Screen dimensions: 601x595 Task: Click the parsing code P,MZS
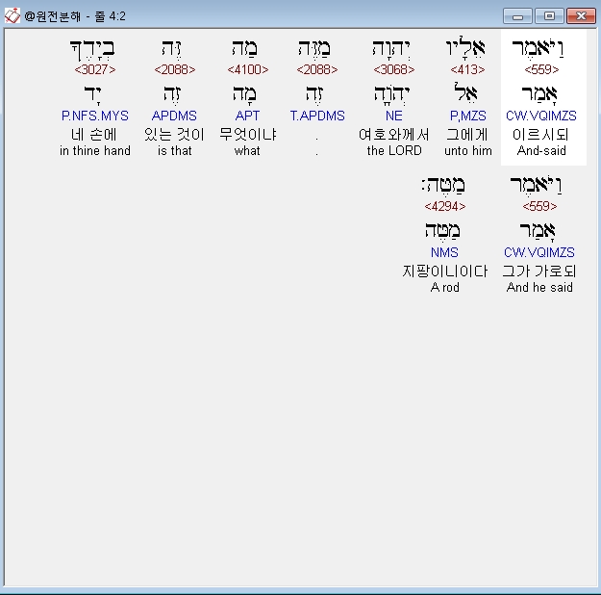pyautogui.click(x=467, y=116)
